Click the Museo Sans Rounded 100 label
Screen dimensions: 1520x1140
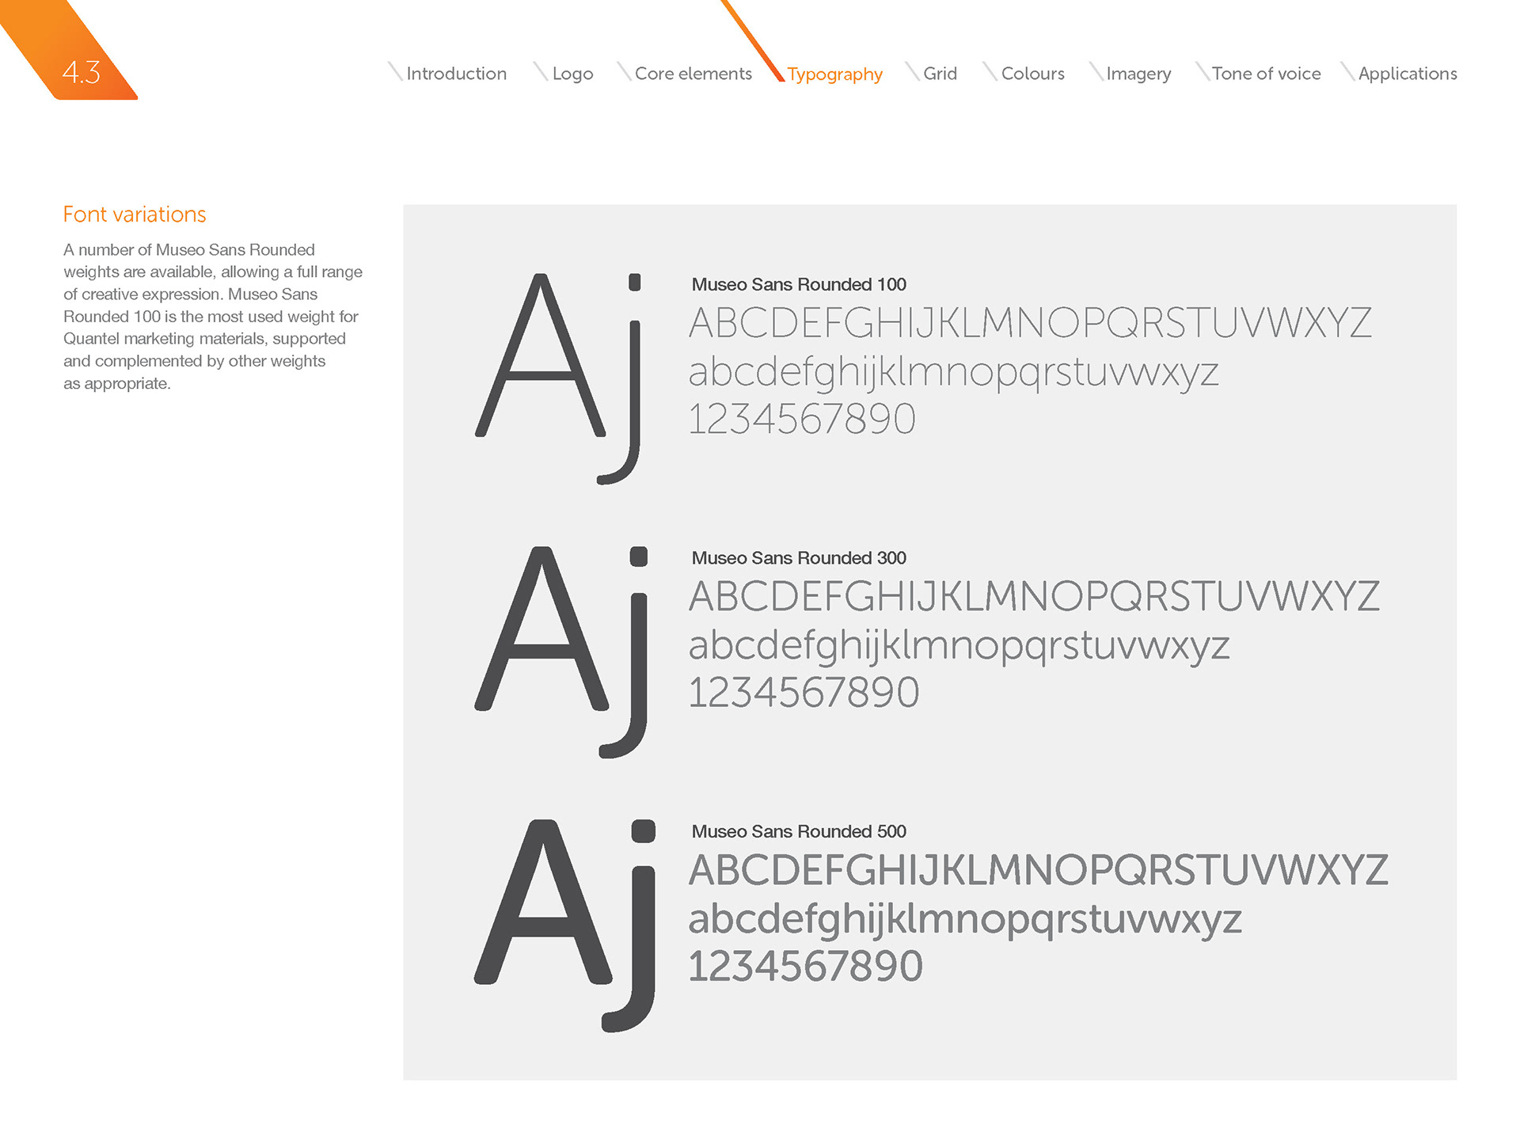point(799,284)
